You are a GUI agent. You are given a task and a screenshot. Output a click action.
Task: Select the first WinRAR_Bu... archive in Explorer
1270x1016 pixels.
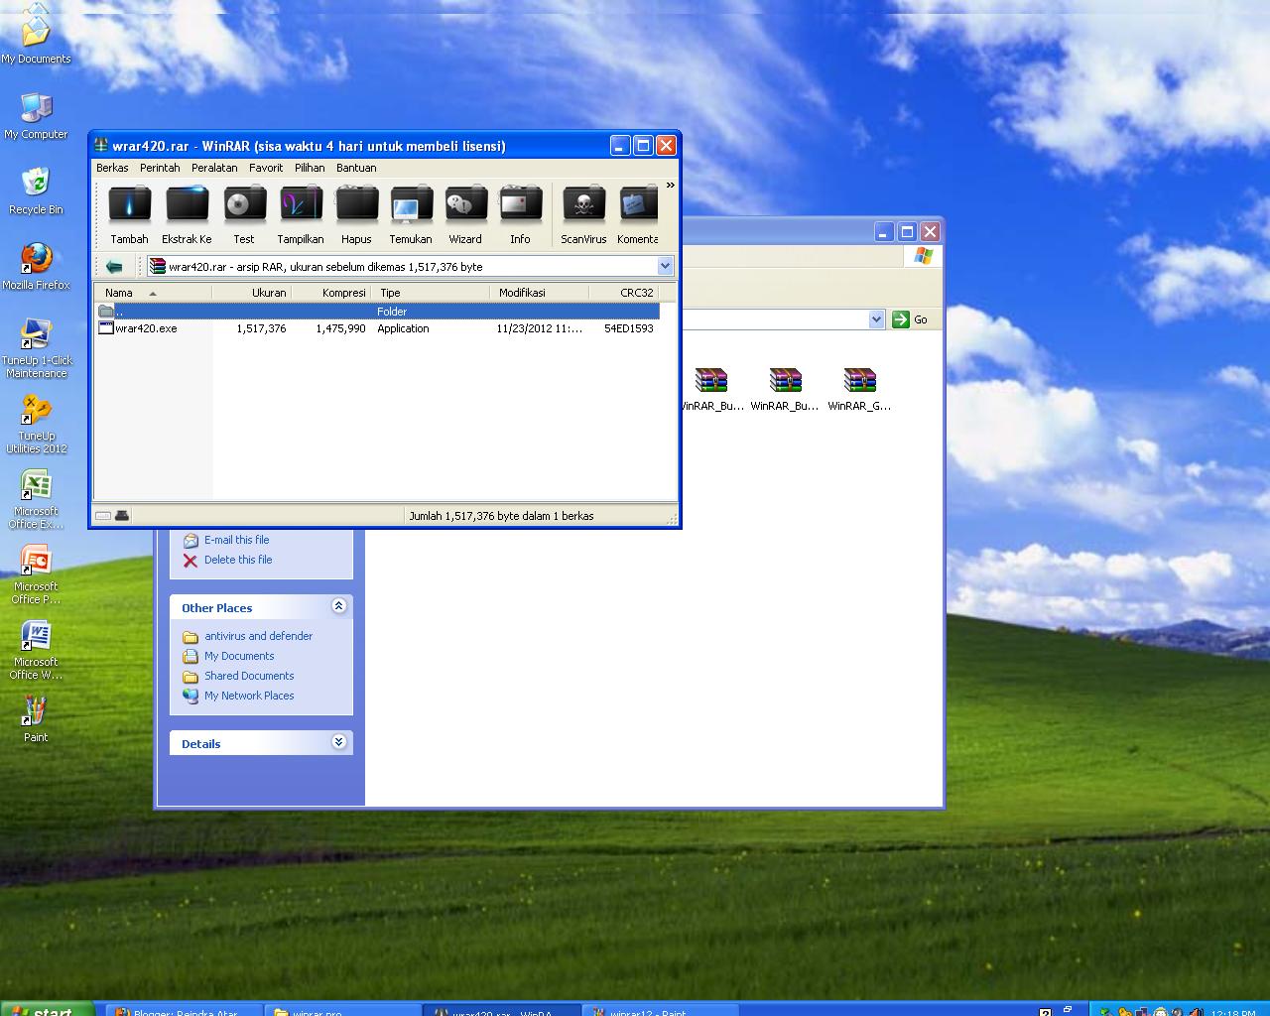click(711, 389)
